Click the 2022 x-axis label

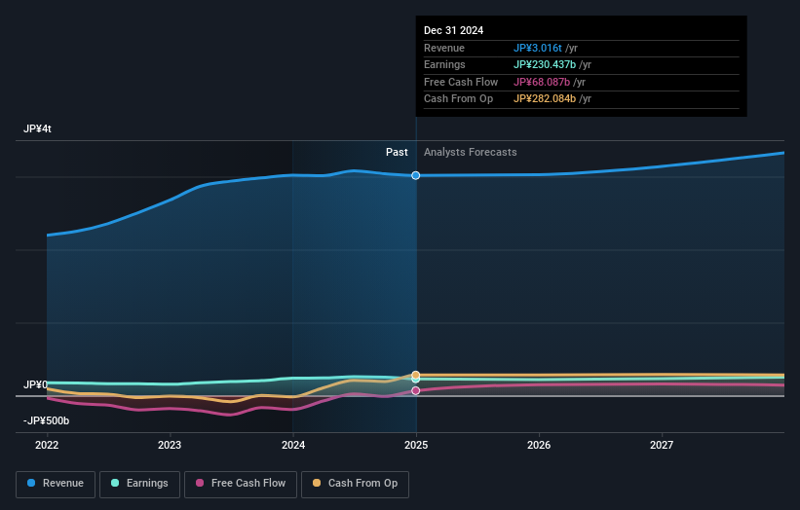(47, 446)
